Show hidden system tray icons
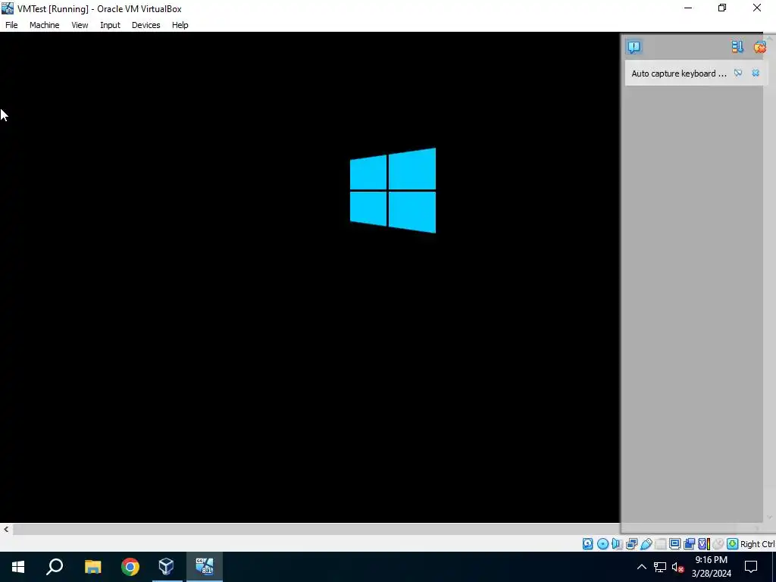Viewport: 776px width, 582px height. click(x=641, y=567)
